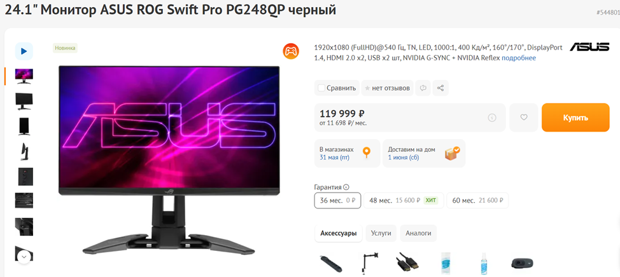The height and width of the screenshot is (277, 620).
Task: Open price info circle icon
Action: (492, 118)
